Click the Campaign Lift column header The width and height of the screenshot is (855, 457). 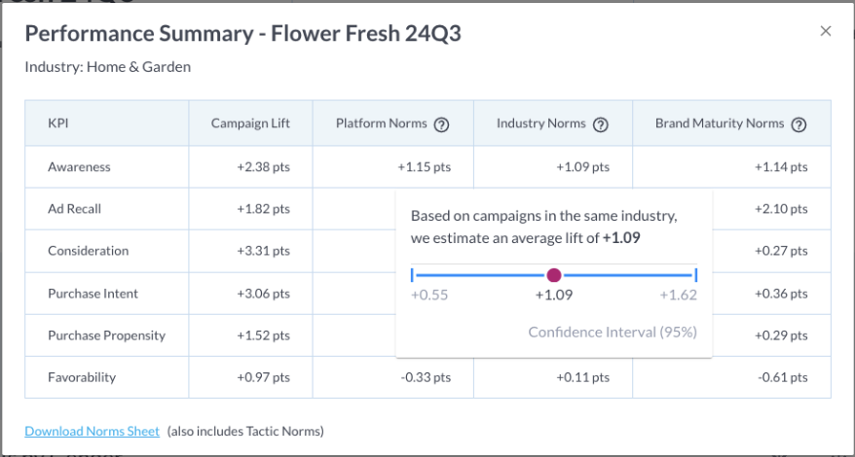[250, 123]
